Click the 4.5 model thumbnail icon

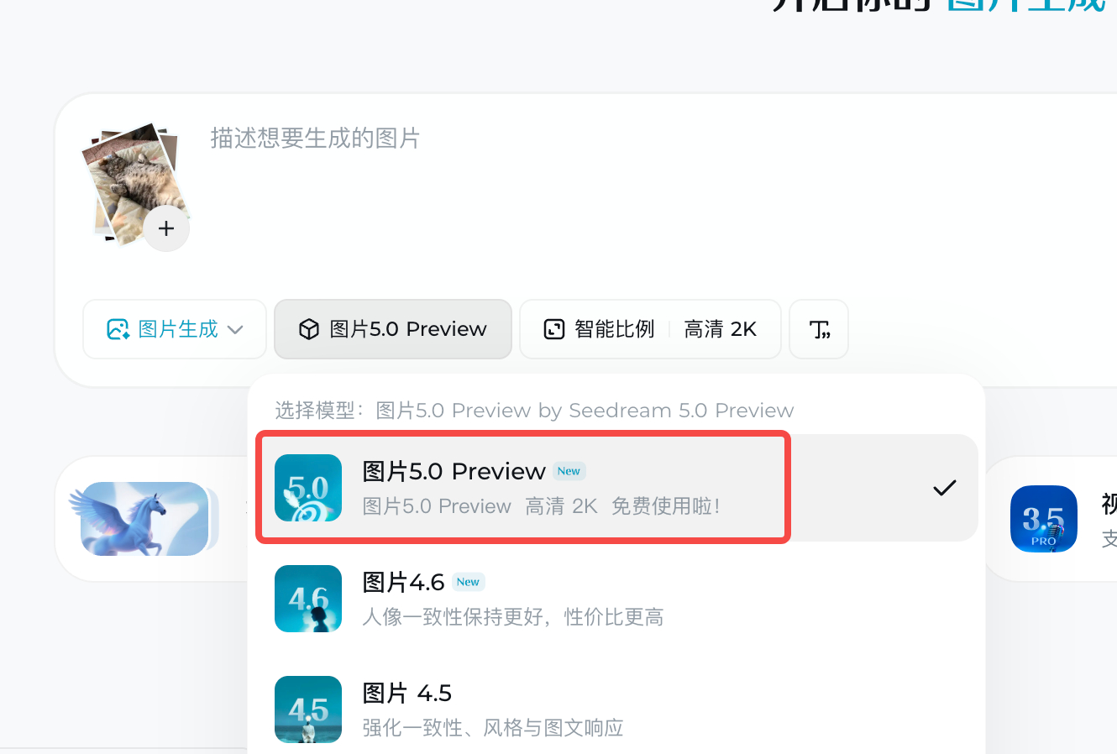(x=308, y=709)
